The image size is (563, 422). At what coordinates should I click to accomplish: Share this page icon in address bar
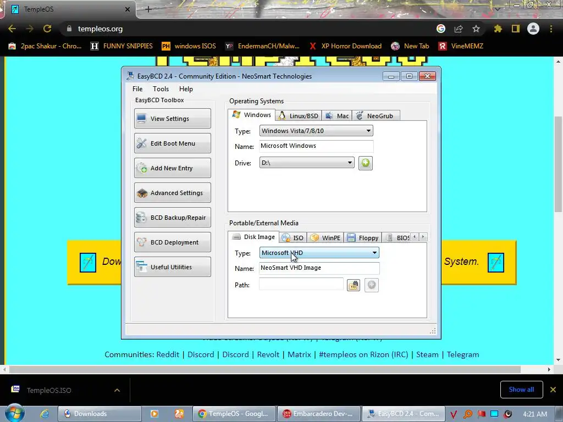(x=458, y=29)
